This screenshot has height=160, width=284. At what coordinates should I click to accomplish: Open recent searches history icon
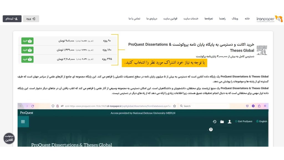214,122
